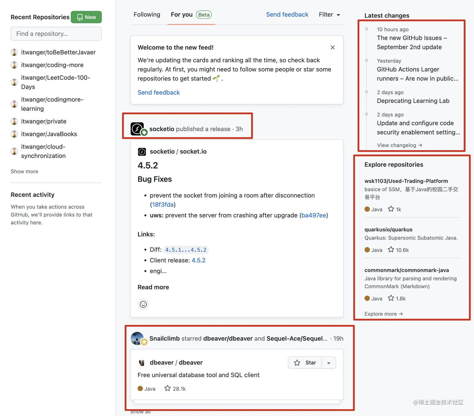Open wsk1103/Used-Trading-Platform repository
Screen dimensions: 474x416
tap(406, 181)
